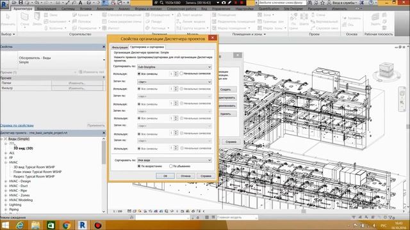Select the Text 'A' tool in quick access toolbar
The width and height of the screenshot is (410, 230).
(80, 3)
